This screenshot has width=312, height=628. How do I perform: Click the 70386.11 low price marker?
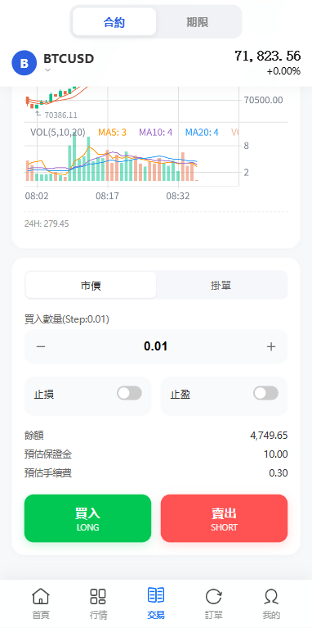click(x=60, y=115)
